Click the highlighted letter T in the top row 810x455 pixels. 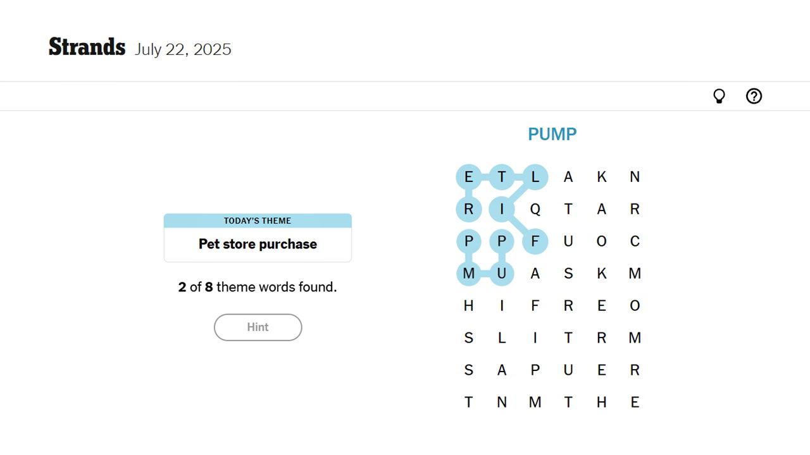(502, 177)
